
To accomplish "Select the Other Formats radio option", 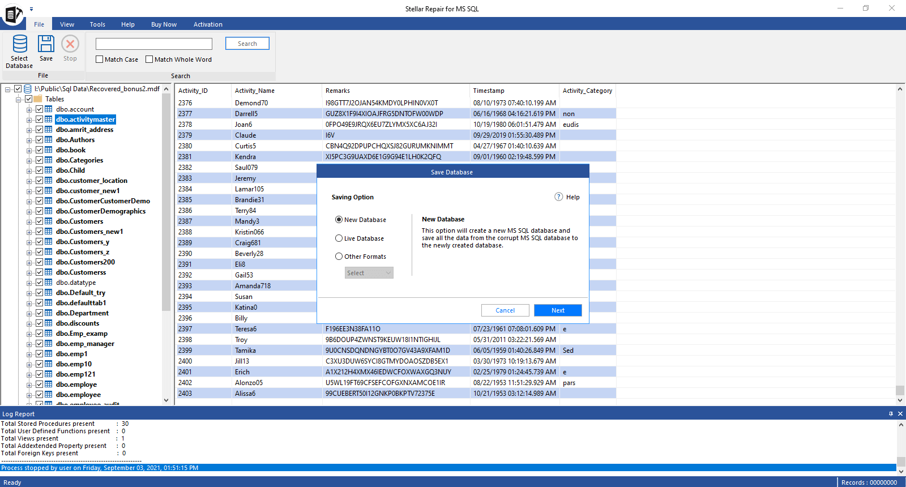I will (339, 257).
